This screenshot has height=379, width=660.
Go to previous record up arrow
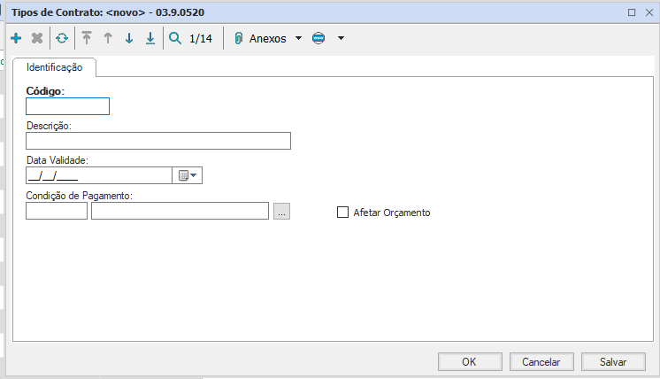tap(108, 38)
